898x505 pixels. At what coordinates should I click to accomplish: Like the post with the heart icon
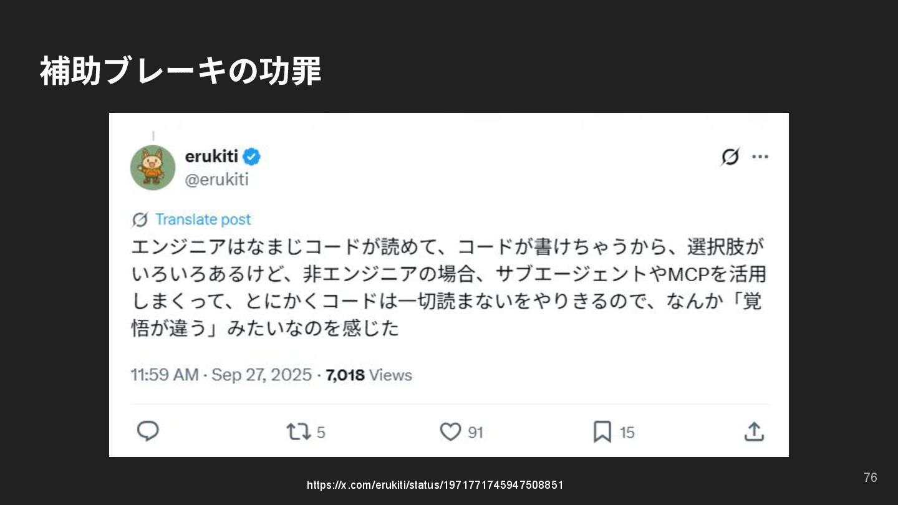point(450,431)
